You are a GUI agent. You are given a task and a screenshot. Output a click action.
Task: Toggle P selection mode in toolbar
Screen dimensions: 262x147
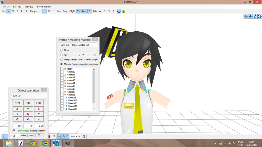pyautogui.click(x=21, y=11)
